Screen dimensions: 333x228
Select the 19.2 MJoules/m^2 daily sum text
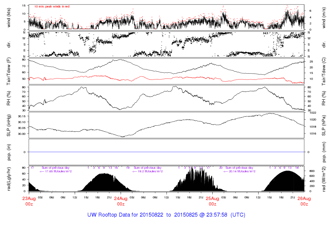(148, 171)
